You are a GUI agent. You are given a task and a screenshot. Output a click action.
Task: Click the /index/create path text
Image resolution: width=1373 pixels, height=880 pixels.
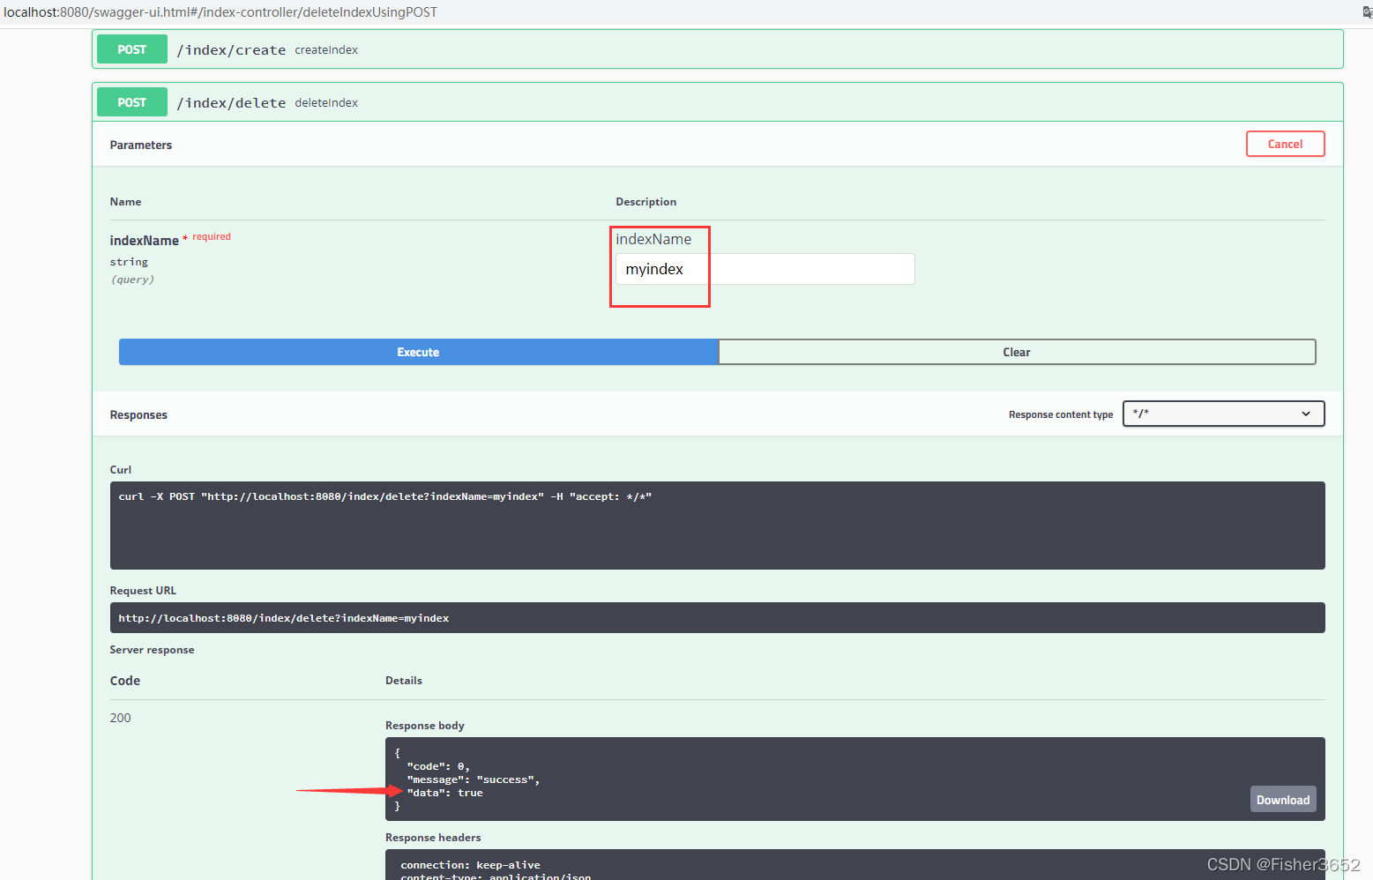coord(231,50)
